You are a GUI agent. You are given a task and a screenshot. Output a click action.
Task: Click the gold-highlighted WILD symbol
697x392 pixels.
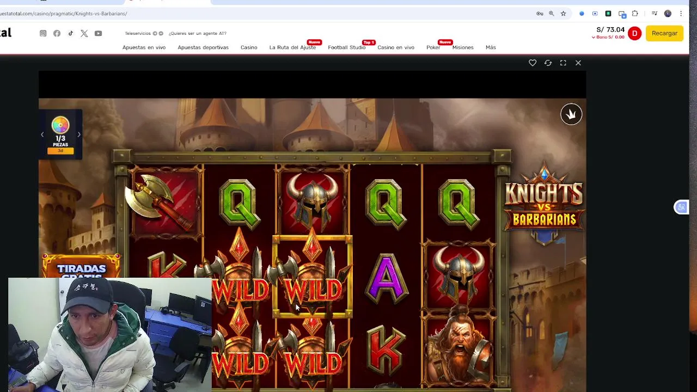(312, 277)
